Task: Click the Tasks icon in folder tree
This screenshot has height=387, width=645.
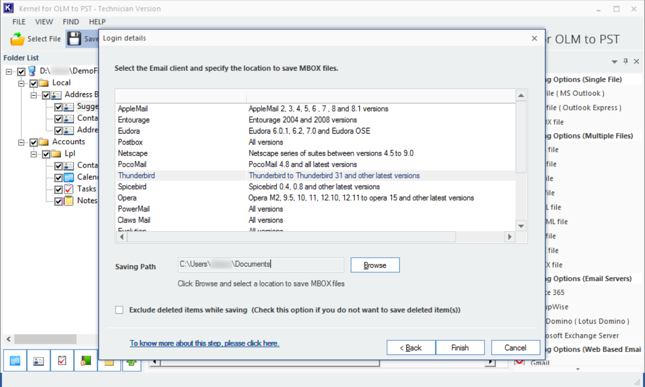Action: pyautogui.click(x=69, y=189)
